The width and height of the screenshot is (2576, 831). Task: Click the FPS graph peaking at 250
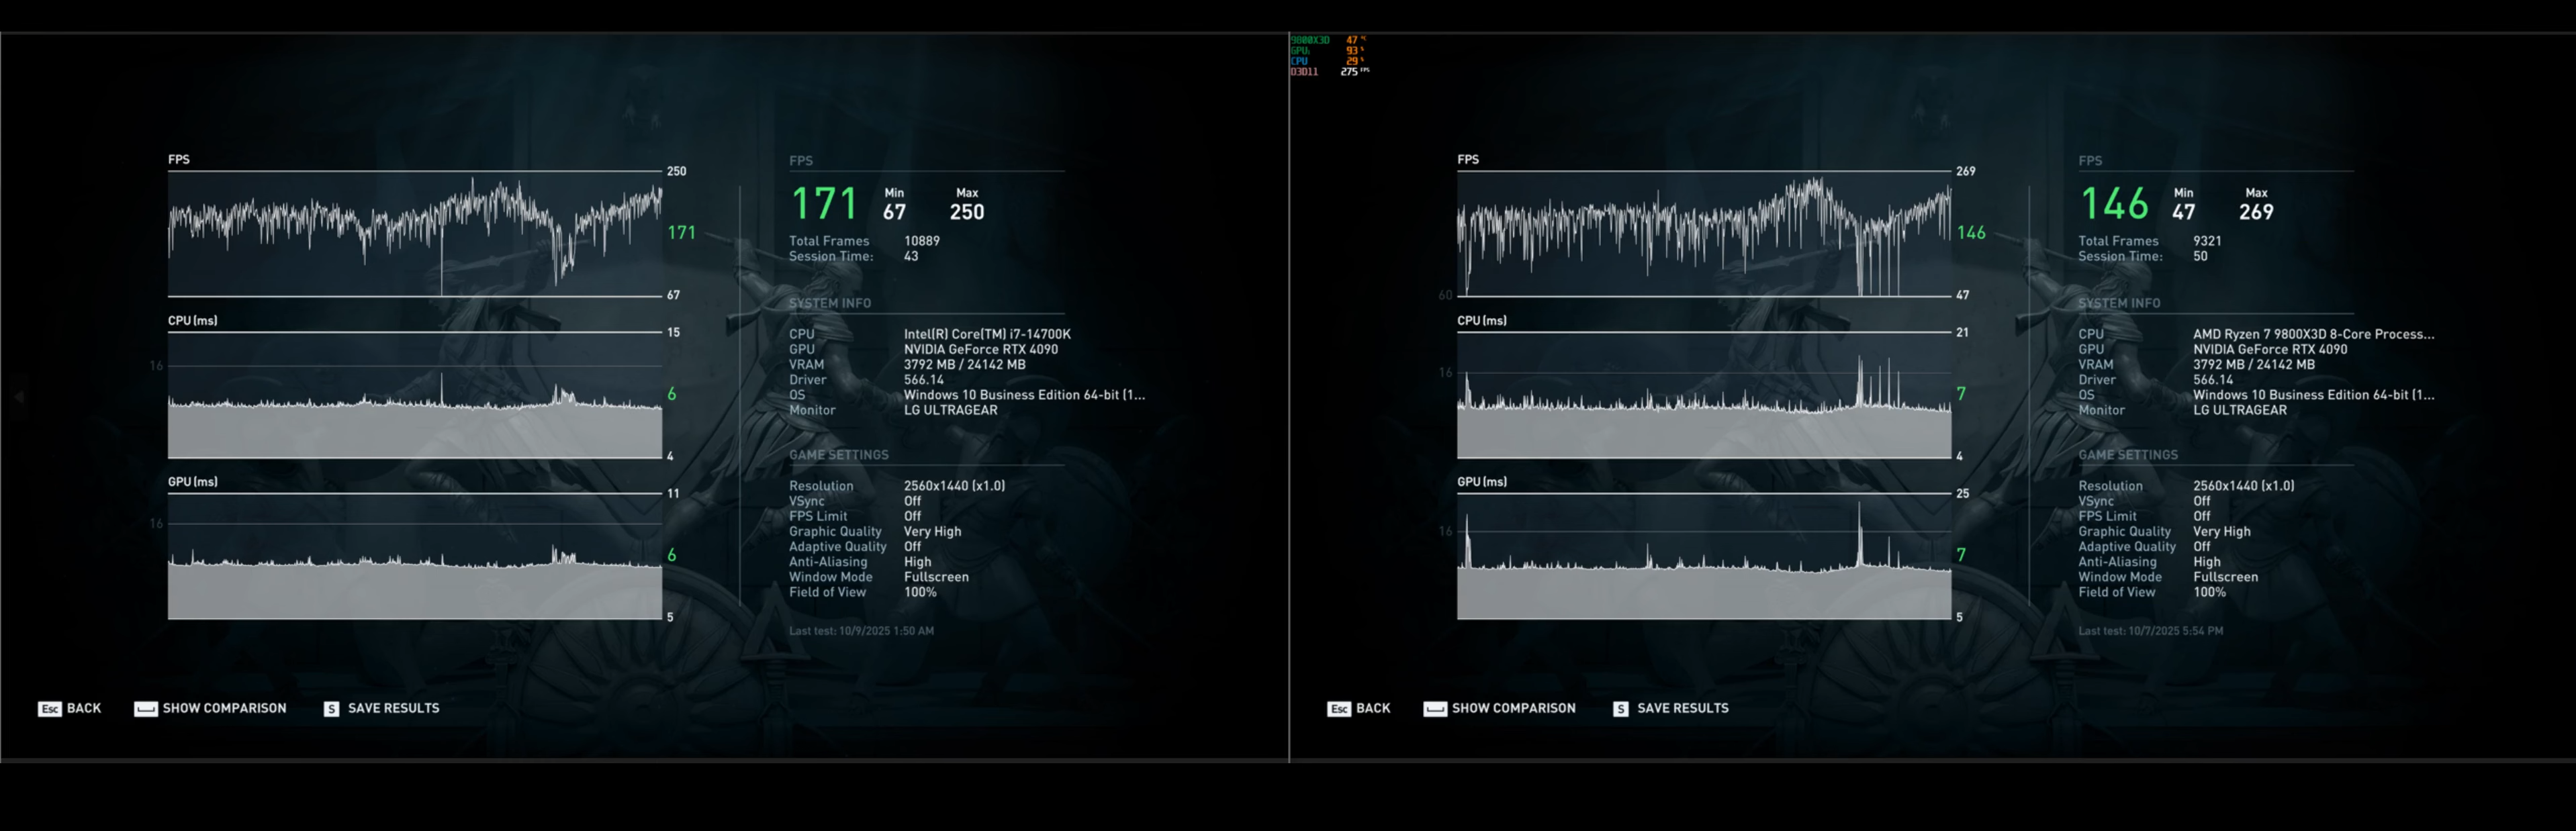(x=414, y=233)
